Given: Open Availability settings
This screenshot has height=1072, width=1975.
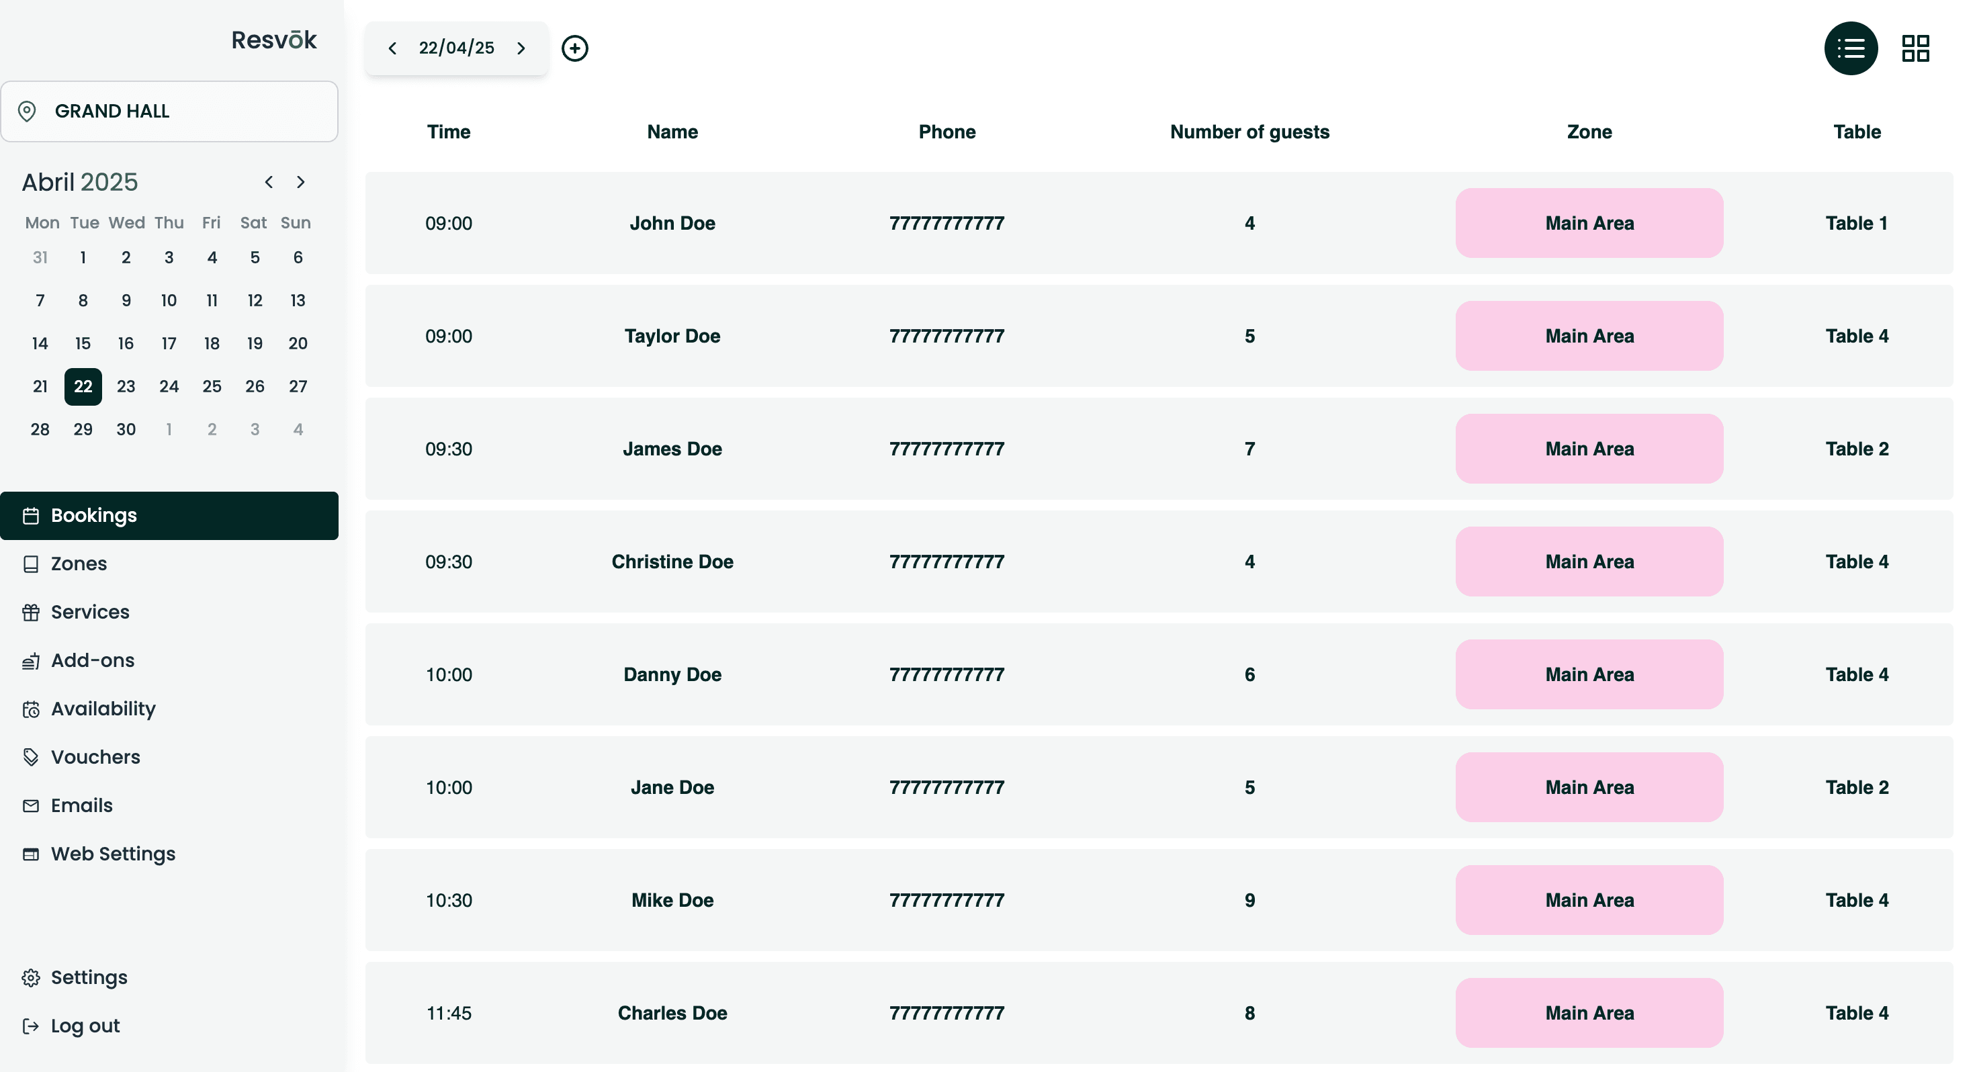Looking at the screenshot, I should pos(103,709).
